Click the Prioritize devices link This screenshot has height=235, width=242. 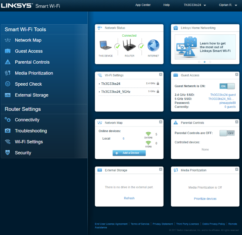coord(205,199)
